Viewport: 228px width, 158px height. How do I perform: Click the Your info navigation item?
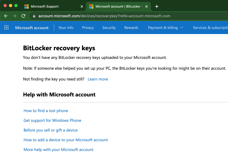(x=66, y=27)
